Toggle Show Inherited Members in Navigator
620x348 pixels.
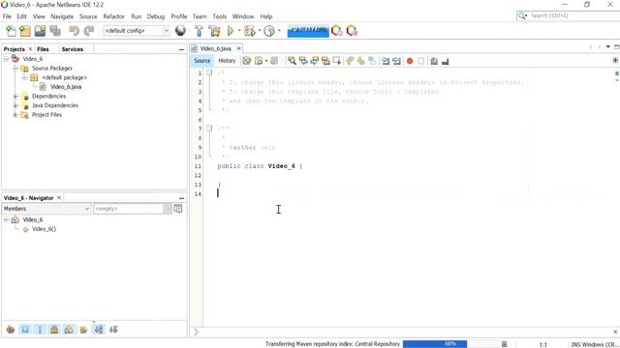(11, 329)
